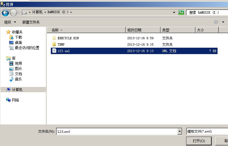Screen dimensions: 228x146
Task: Click the green refresh icon
Action: 181,13
